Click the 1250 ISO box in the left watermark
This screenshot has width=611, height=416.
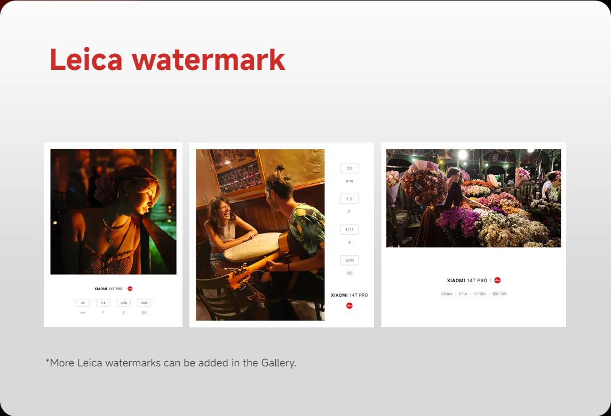[x=144, y=302]
